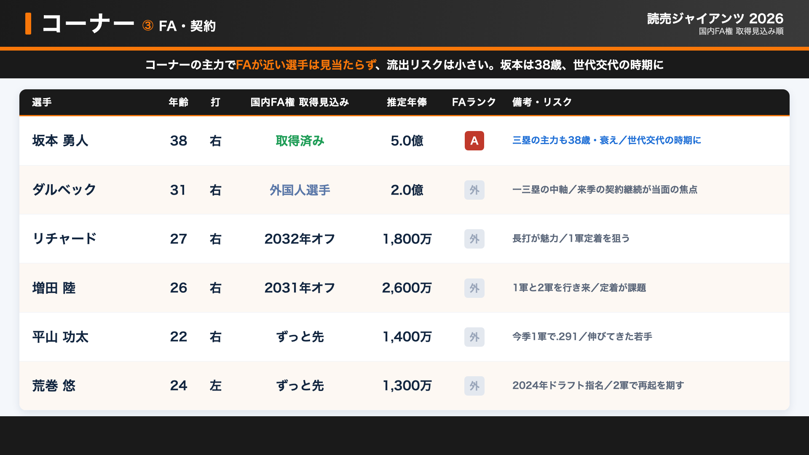Click the age 38 cell
The image size is (809, 455).
179,141
